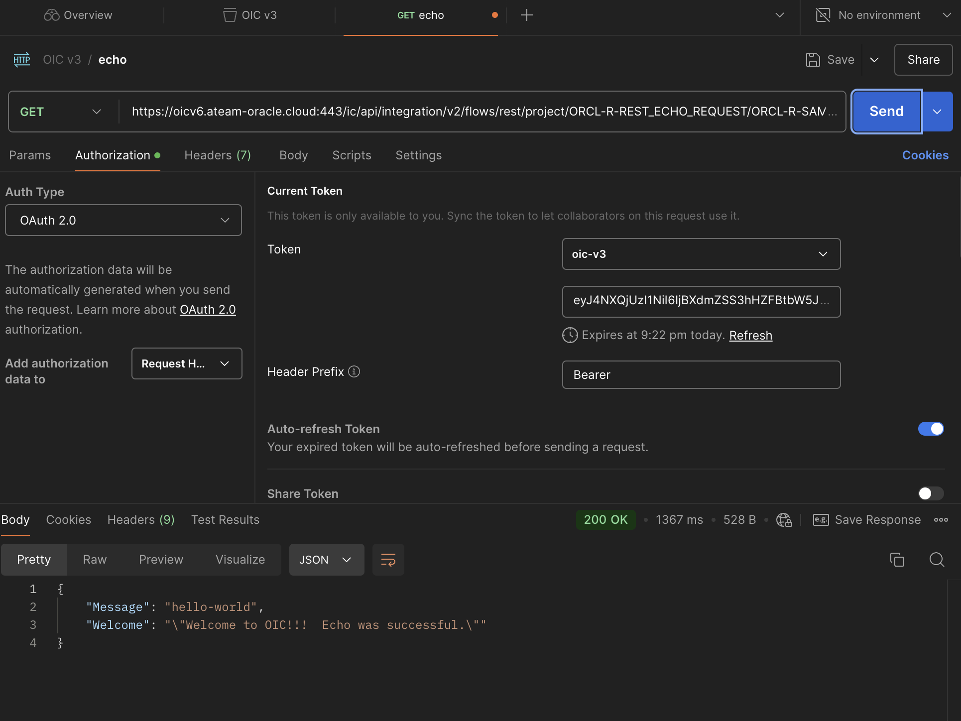Click the Save floppy disk icon
961x721 pixels.
coord(813,60)
